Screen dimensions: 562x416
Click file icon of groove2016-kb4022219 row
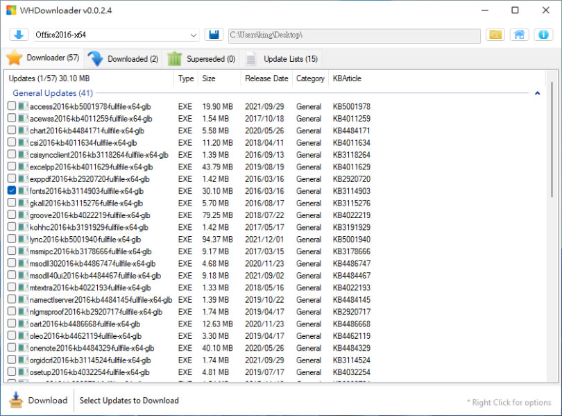(x=24, y=215)
